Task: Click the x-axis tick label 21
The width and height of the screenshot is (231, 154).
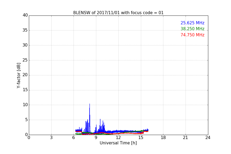Action: [186, 138]
